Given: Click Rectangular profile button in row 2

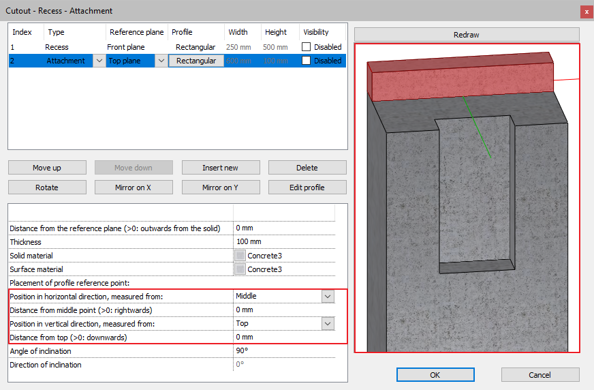Looking at the screenshot, I should [x=196, y=61].
